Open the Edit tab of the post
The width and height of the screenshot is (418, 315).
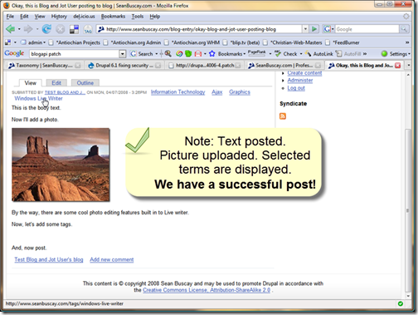(56, 83)
